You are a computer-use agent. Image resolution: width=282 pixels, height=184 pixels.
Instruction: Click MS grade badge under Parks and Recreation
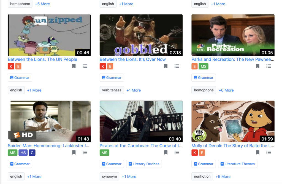click(x=204, y=66)
